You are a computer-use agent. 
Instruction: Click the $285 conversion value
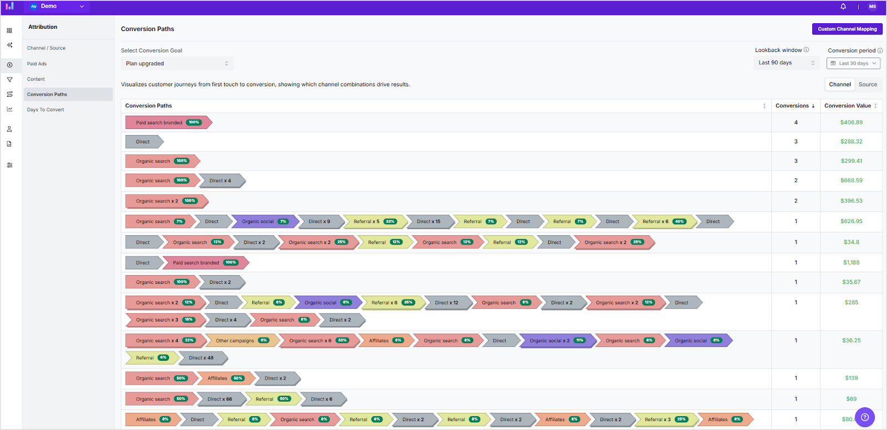[852, 303]
